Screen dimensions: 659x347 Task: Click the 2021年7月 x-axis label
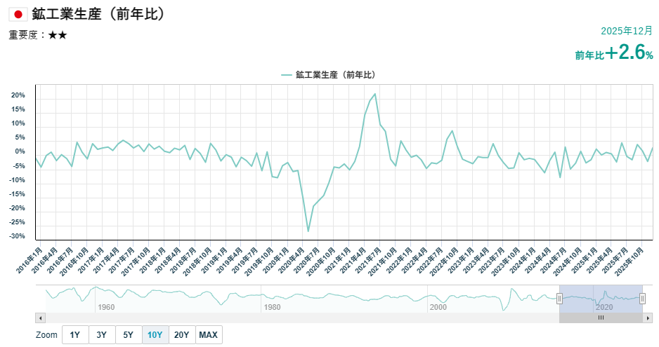(369, 260)
